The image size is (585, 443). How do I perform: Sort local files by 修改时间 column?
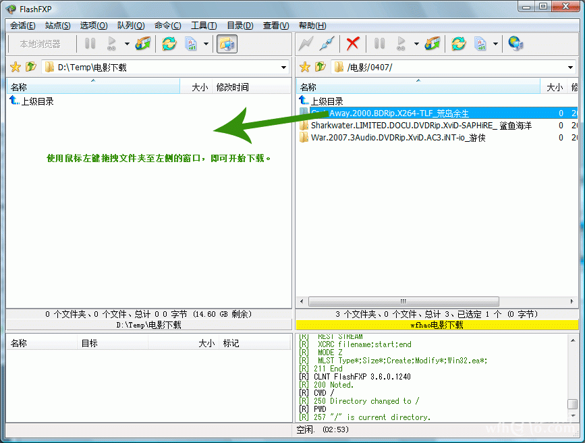coord(251,86)
